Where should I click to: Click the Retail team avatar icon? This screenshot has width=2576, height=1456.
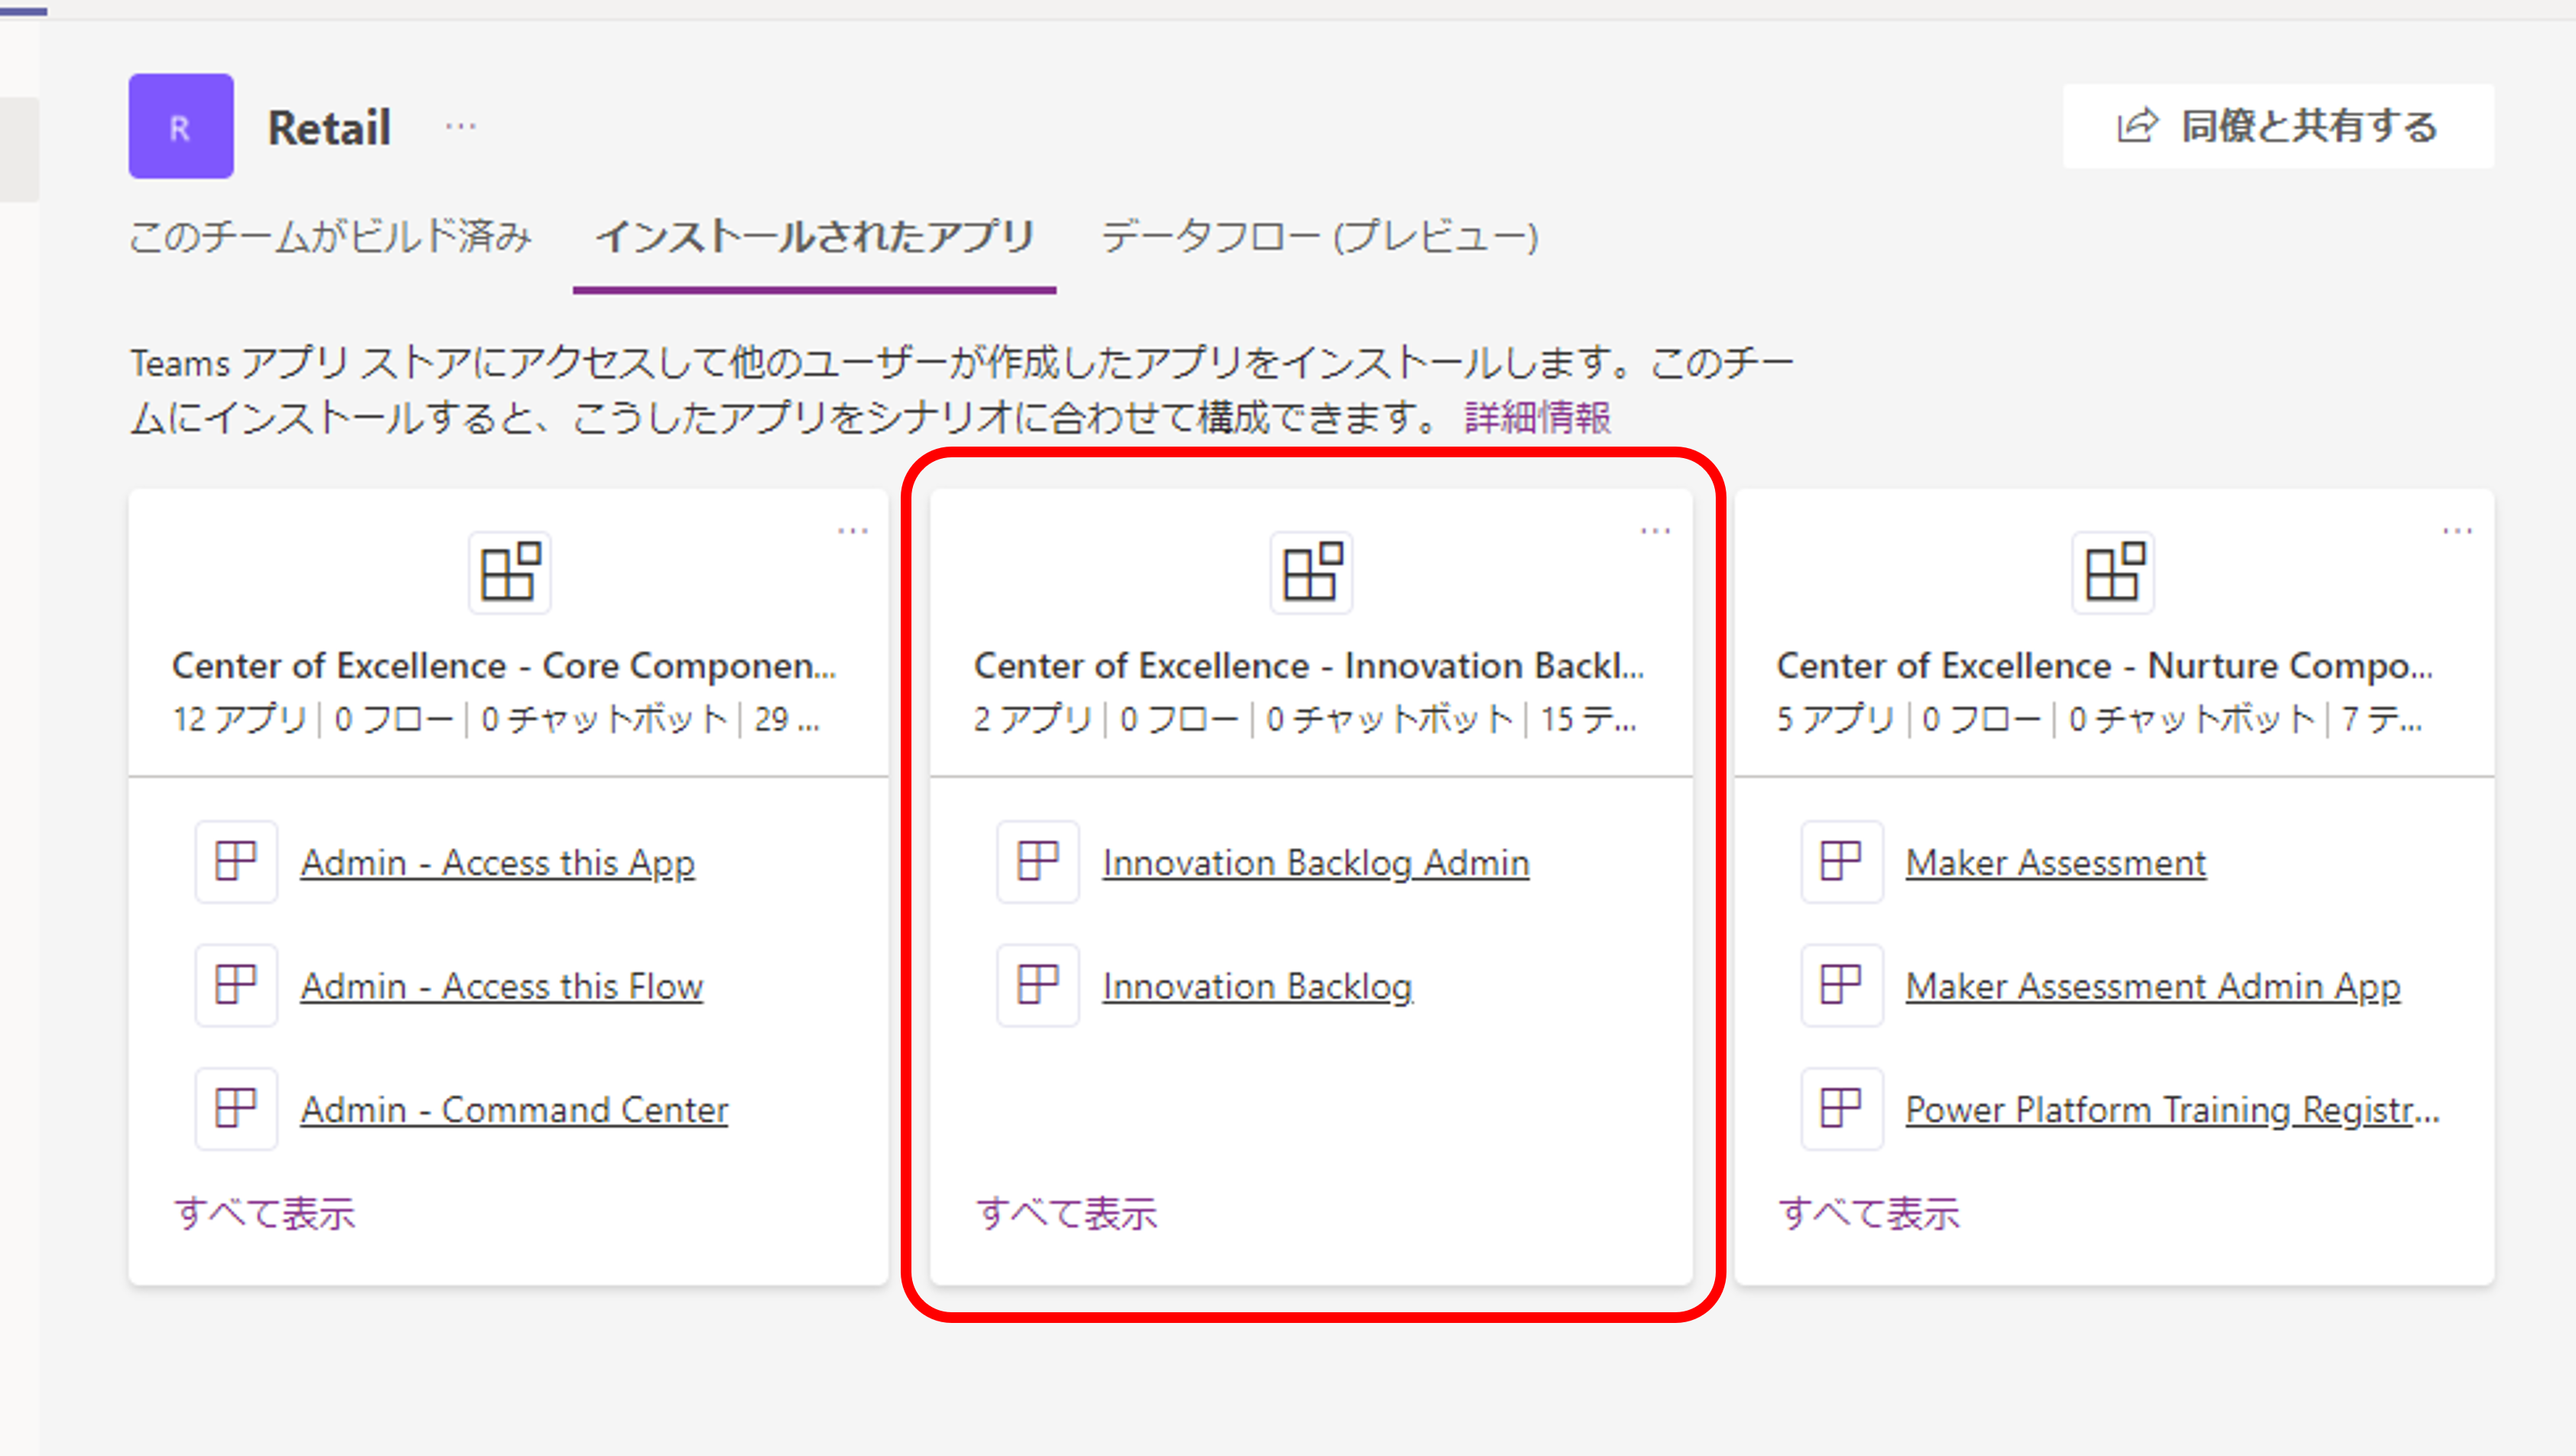[x=181, y=126]
